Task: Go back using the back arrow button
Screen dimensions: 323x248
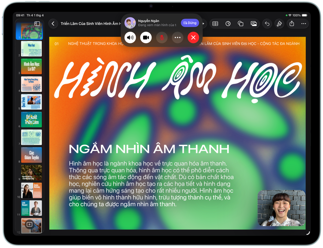Action: (x=53, y=24)
